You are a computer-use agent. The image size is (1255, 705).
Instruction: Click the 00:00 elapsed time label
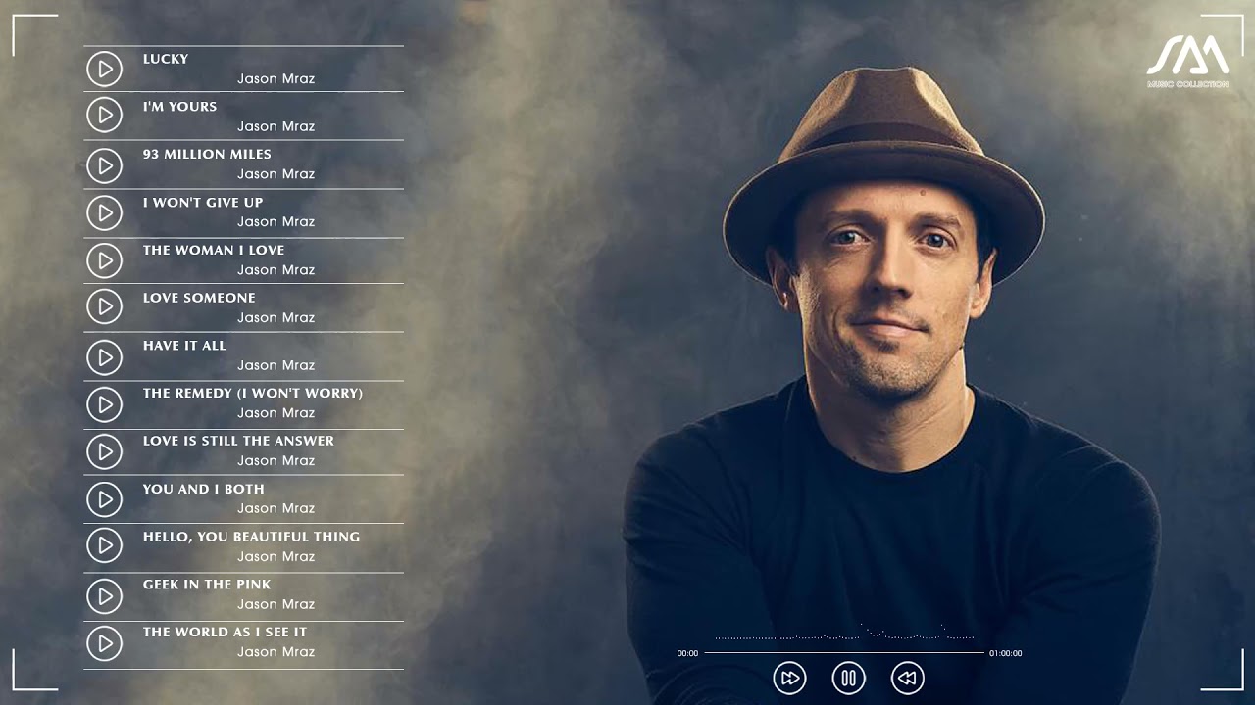pos(687,653)
